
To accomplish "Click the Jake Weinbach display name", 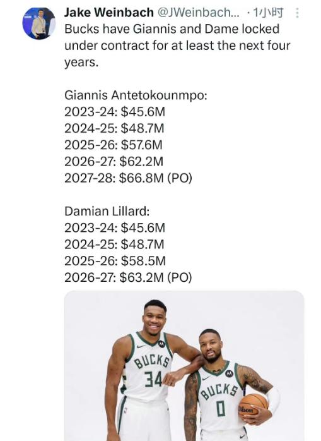I will click(109, 13).
